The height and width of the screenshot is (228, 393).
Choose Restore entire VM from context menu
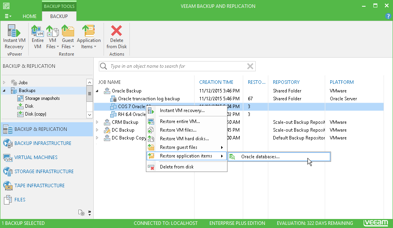(187, 121)
